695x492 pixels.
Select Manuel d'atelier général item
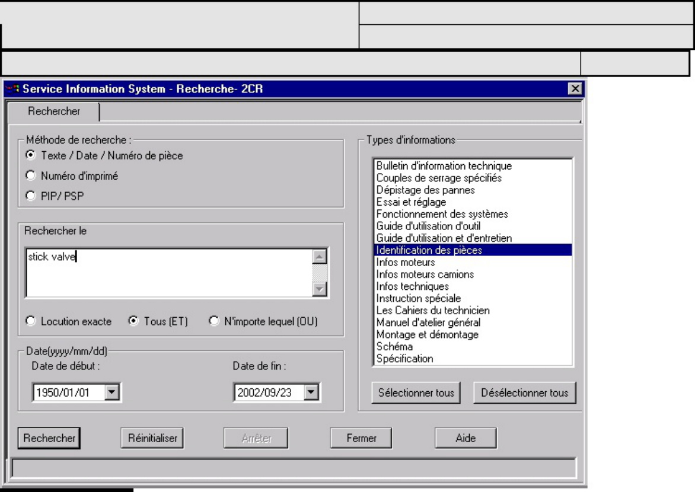coord(473,322)
